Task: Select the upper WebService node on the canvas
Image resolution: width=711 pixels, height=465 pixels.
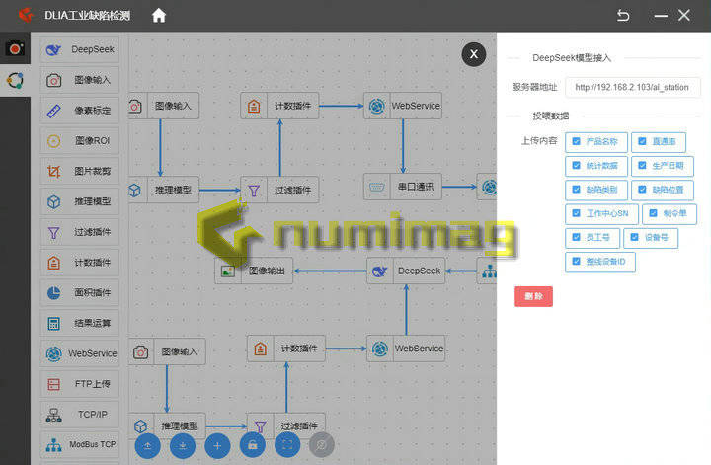Action: [403, 106]
